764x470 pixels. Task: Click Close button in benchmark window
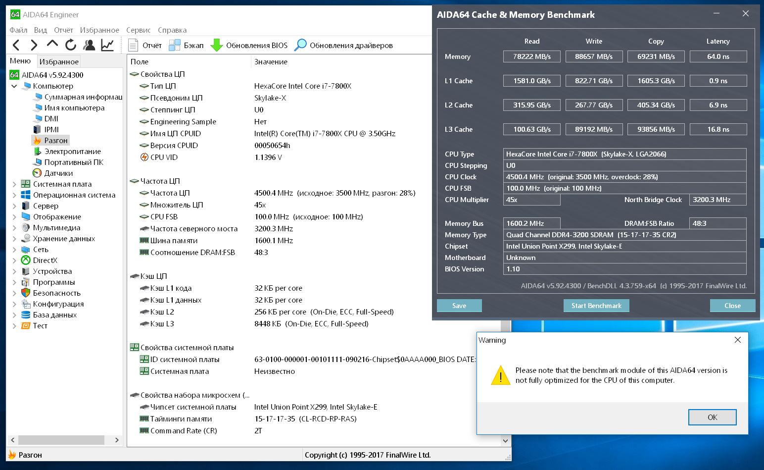tap(732, 306)
